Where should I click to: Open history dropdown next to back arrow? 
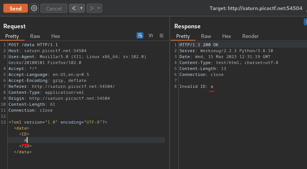point(81,8)
